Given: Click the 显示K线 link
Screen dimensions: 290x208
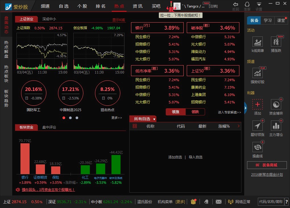Looking at the screenshot, I should (x=119, y=20).
